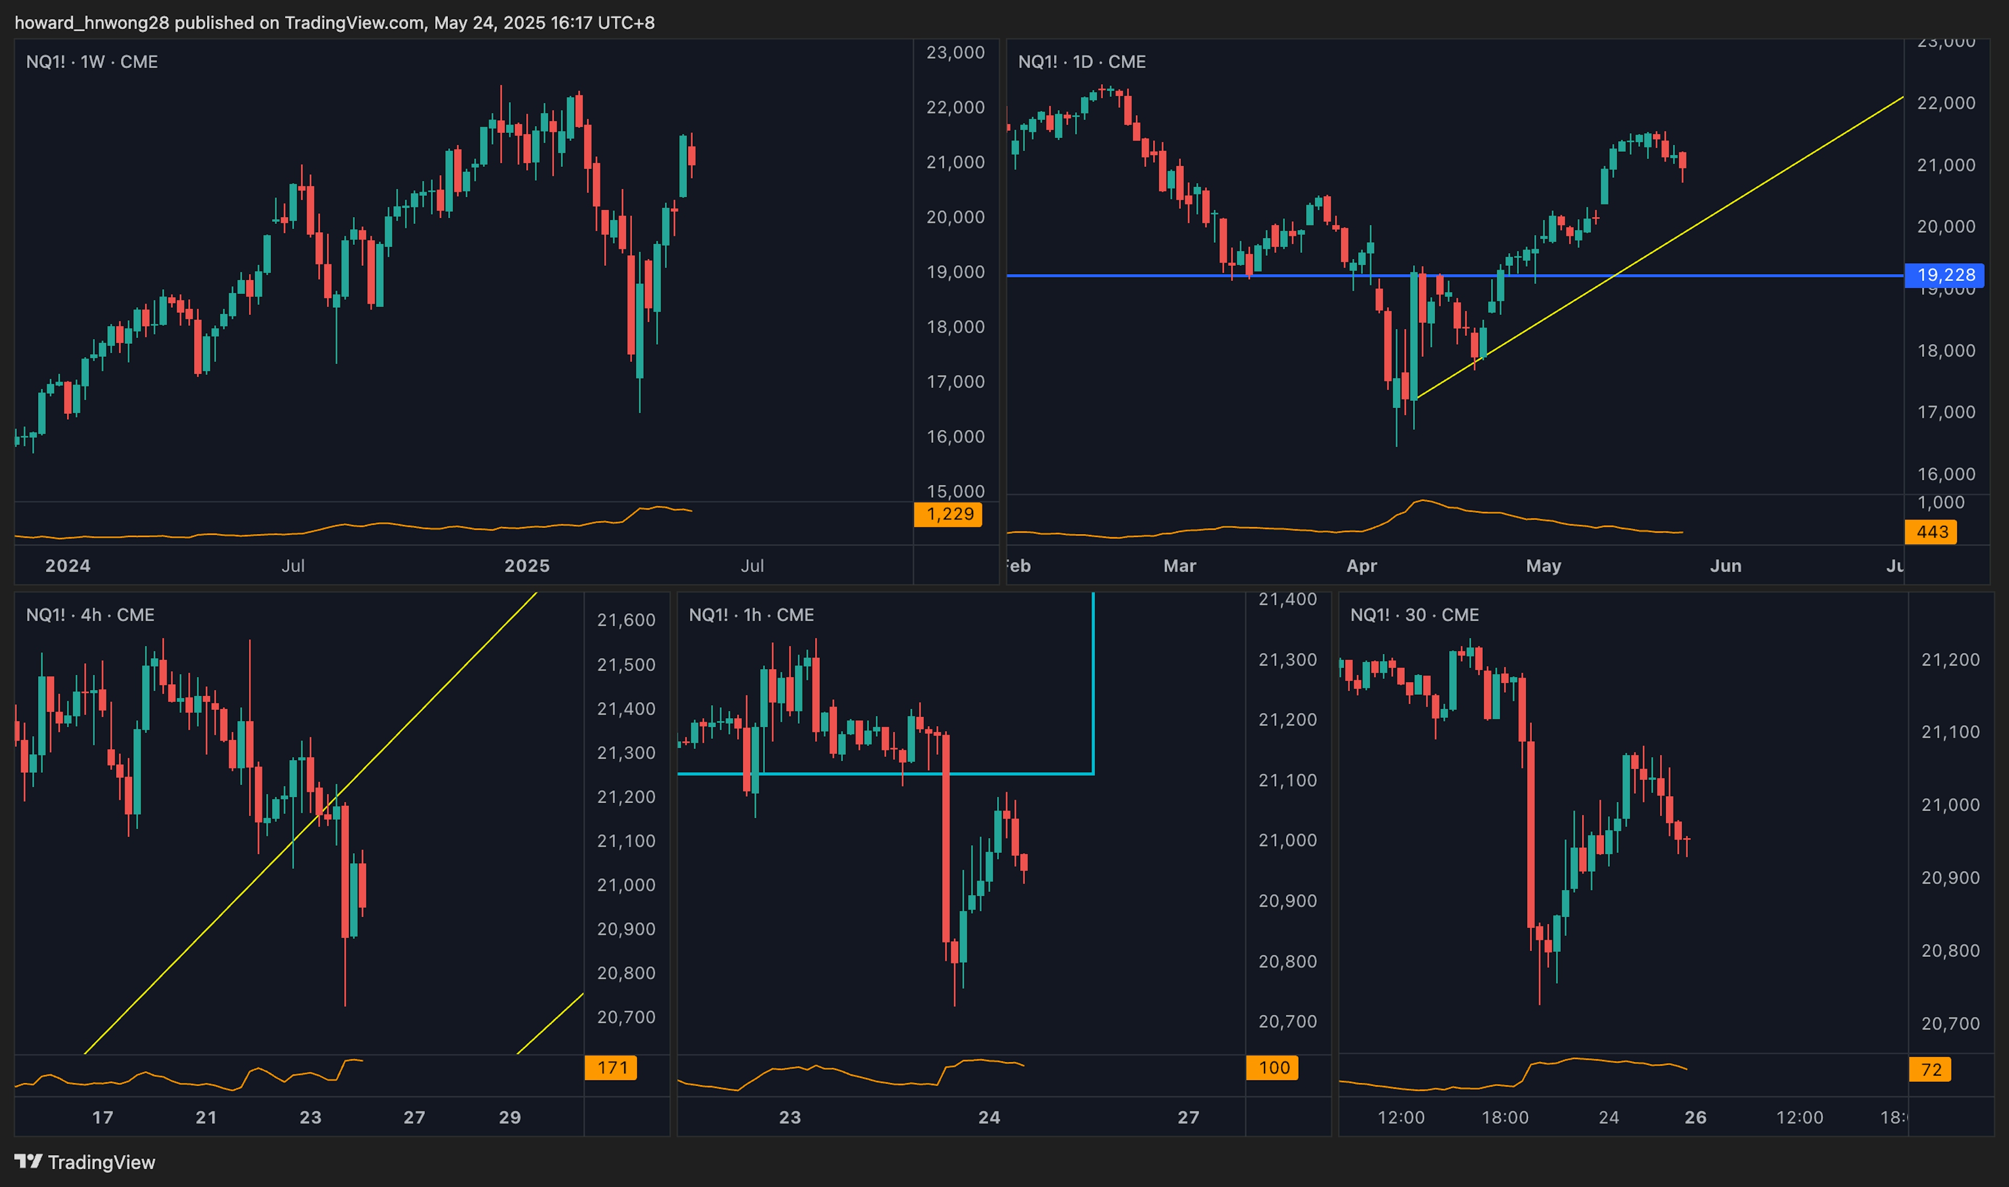
Task: Click the orange 171 indicator value label
Action: pos(611,1067)
